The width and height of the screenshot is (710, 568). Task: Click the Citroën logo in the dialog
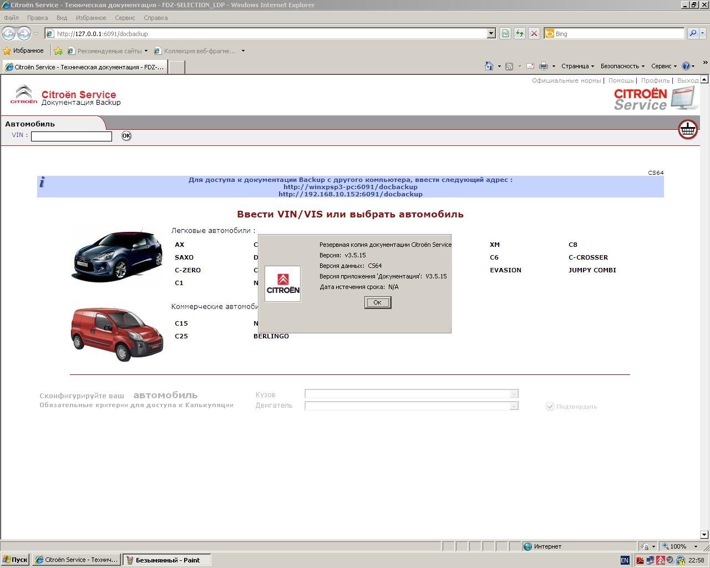coord(283,283)
